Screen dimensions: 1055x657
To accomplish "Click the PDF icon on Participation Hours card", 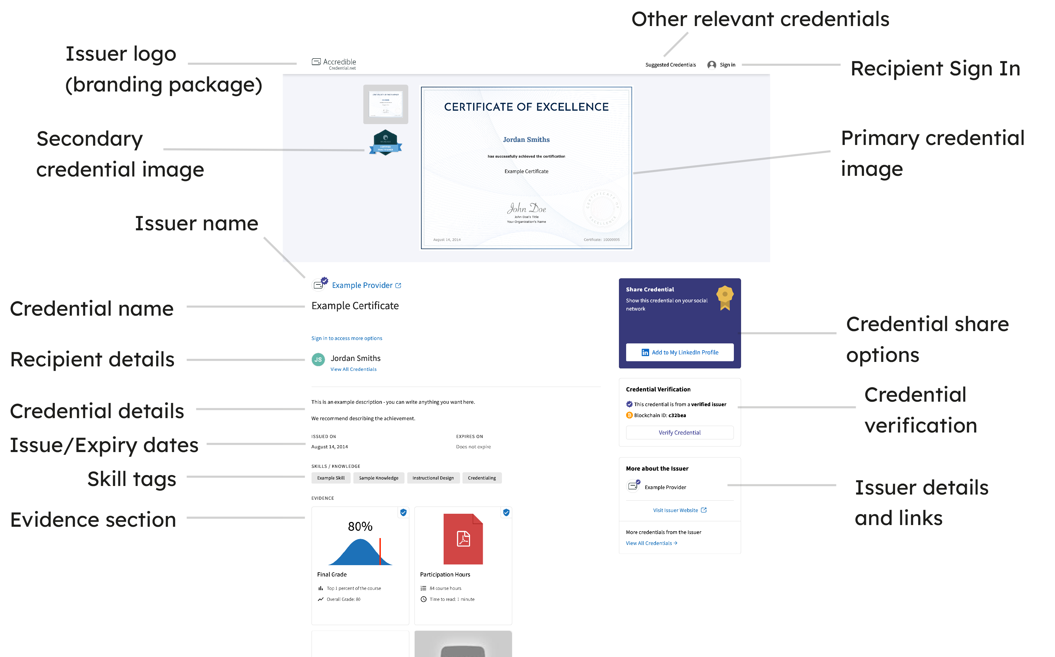I will click(x=463, y=539).
